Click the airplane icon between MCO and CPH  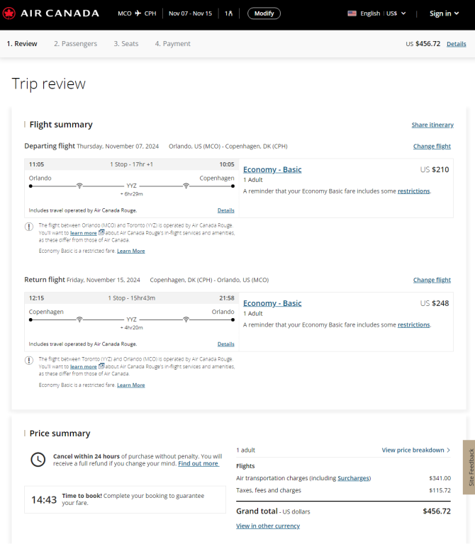(138, 13)
